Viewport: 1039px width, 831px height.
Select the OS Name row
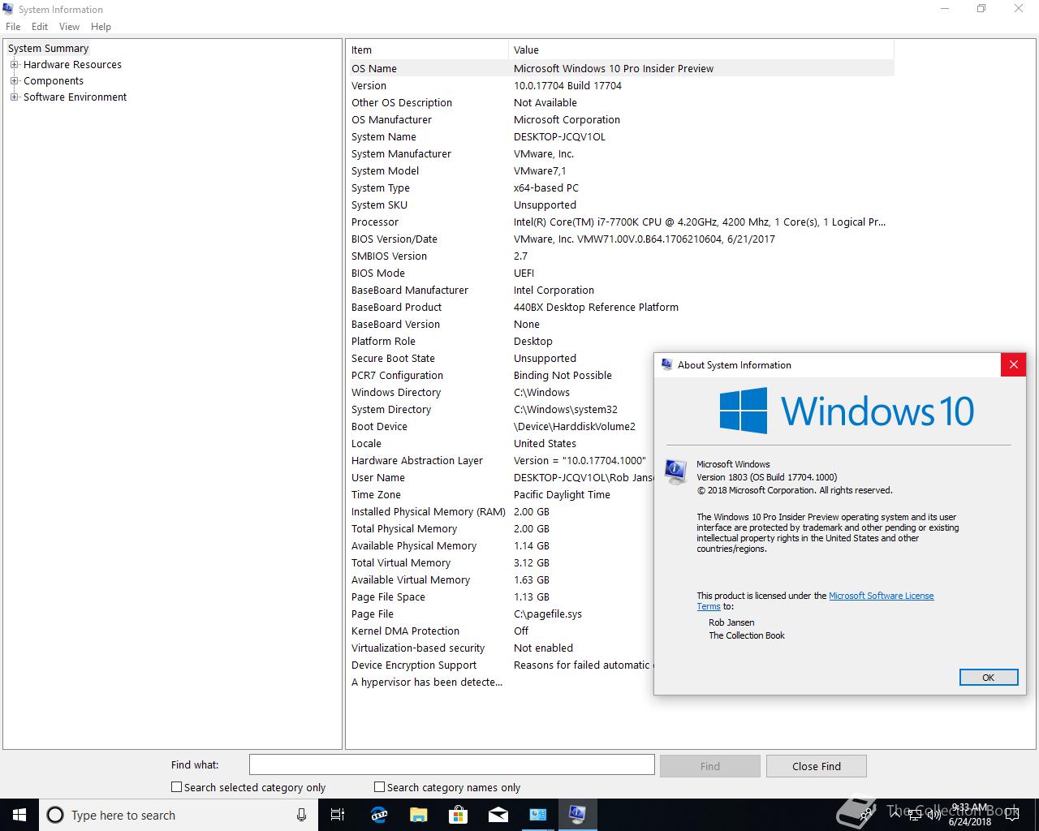pyautogui.click(x=622, y=68)
